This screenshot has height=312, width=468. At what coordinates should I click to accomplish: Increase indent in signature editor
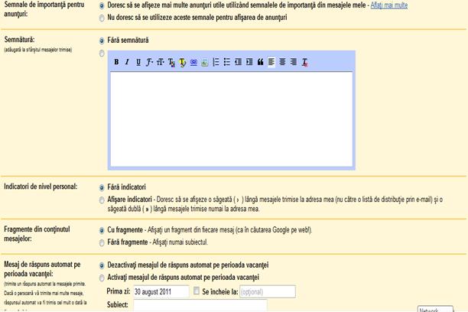click(x=249, y=62)
